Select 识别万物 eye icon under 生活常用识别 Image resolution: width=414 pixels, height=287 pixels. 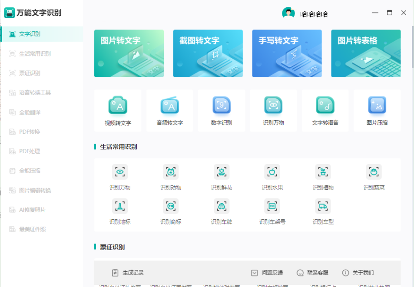120,172
